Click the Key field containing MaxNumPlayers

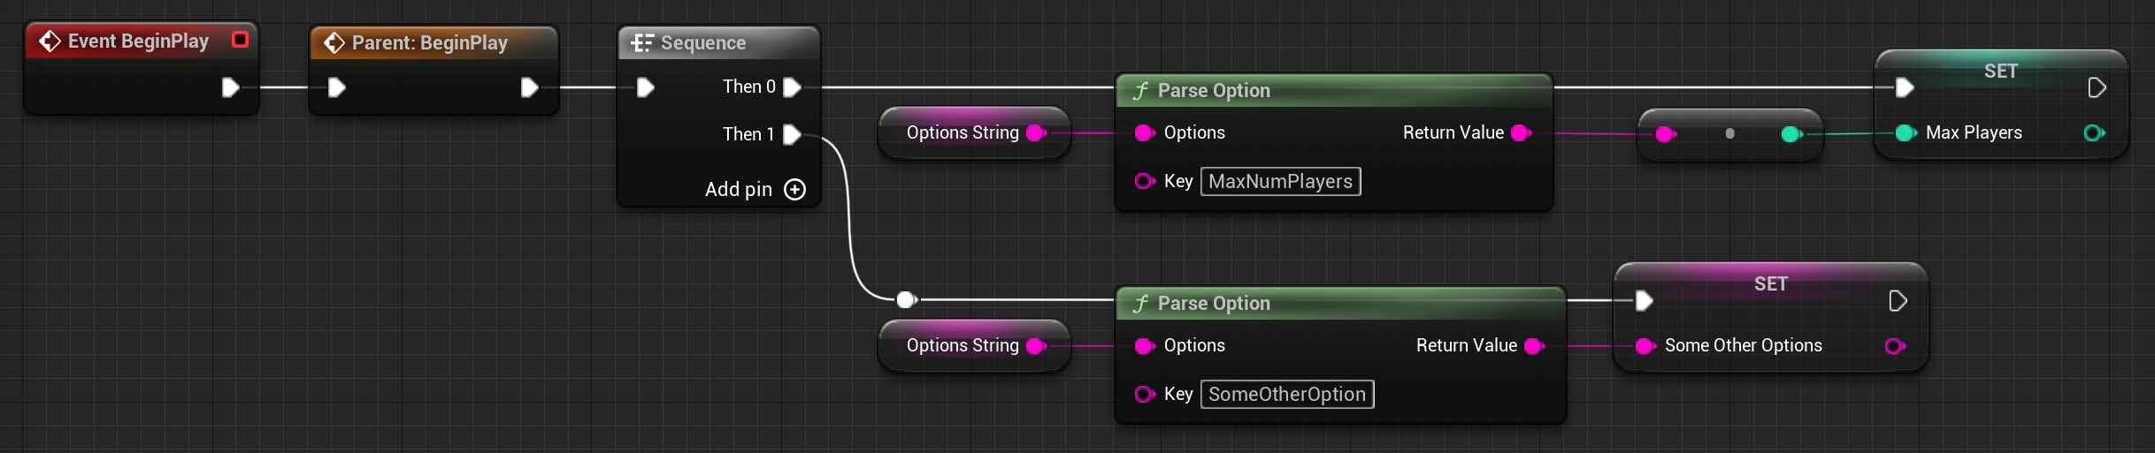pyautogui.click(x=1280, y=182)
